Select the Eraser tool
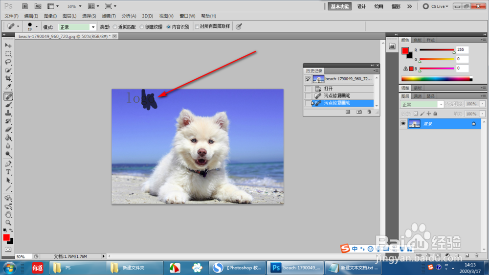489x275 pixels. tap(8, 129)
